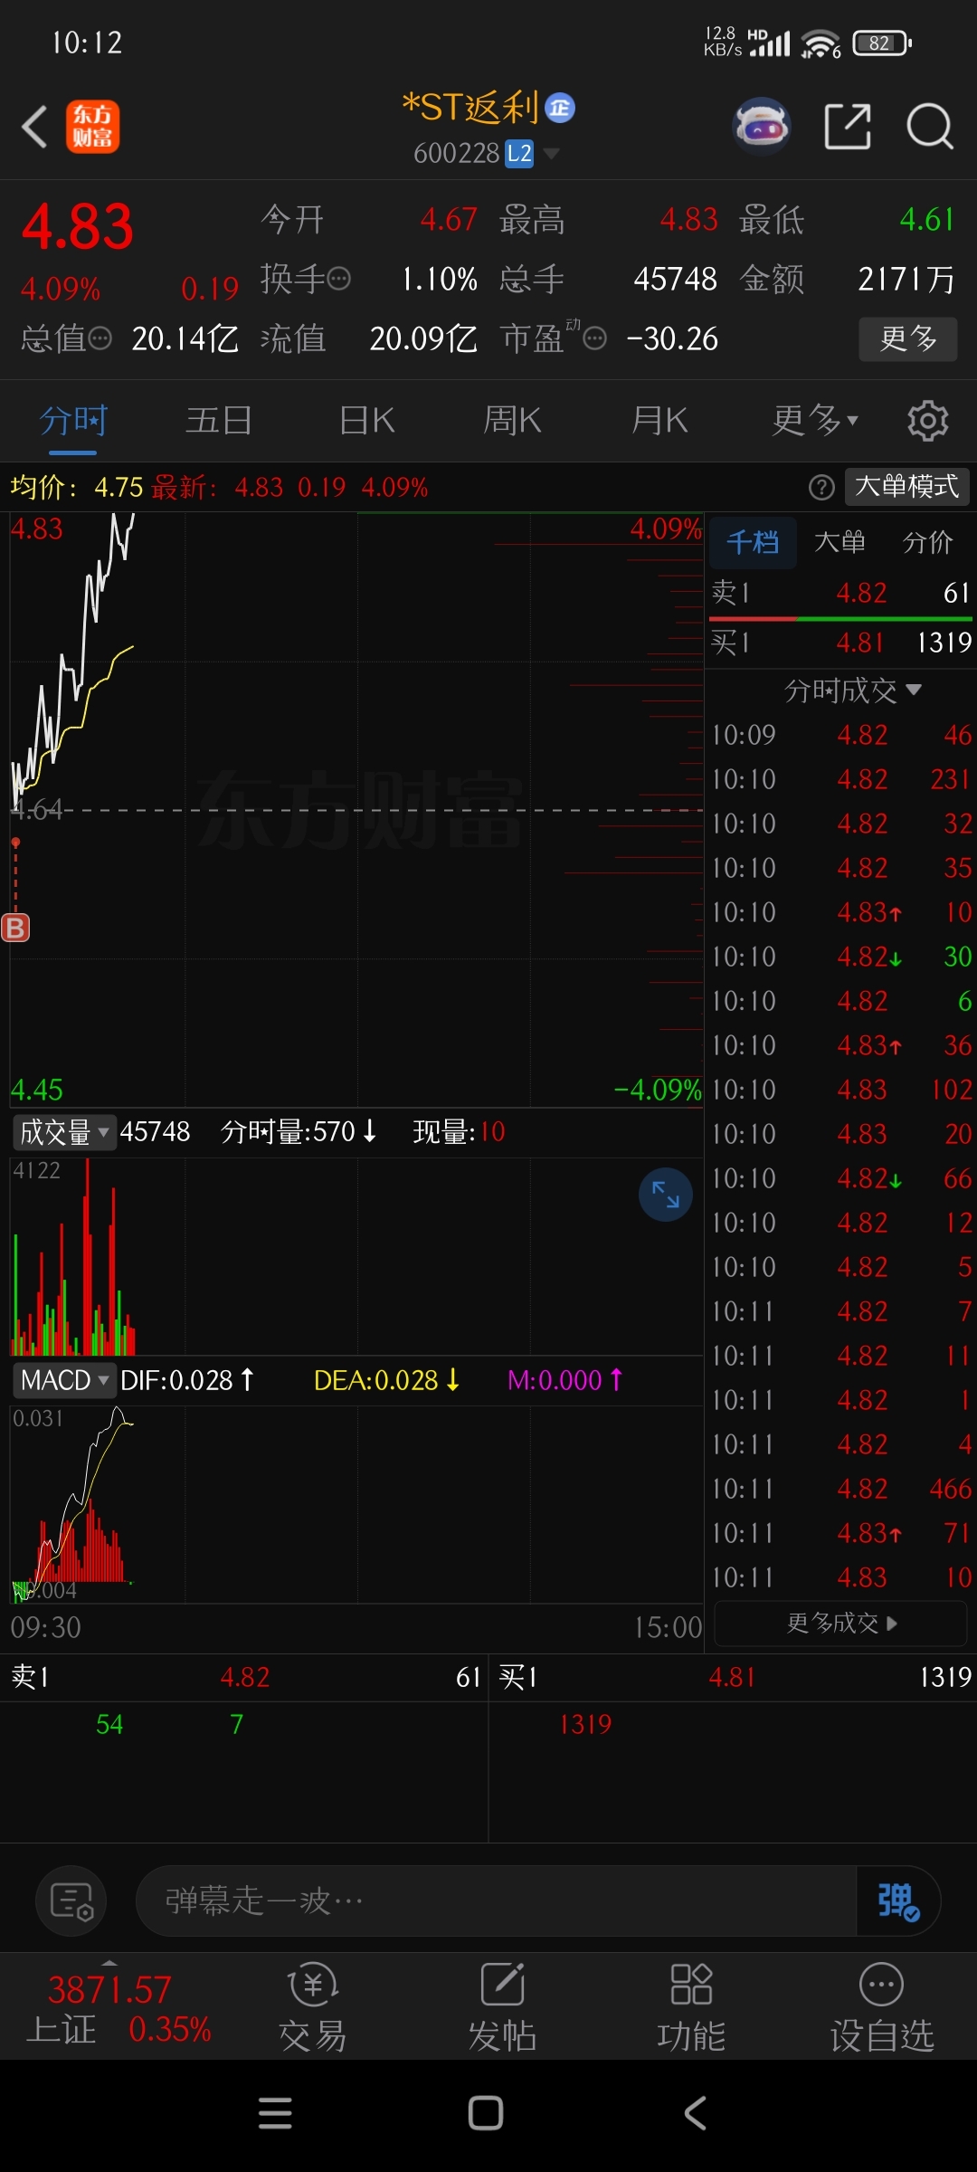The image size is (977, 2172).
Task: Tap the trade row with volume 102
Action: 840,1090
